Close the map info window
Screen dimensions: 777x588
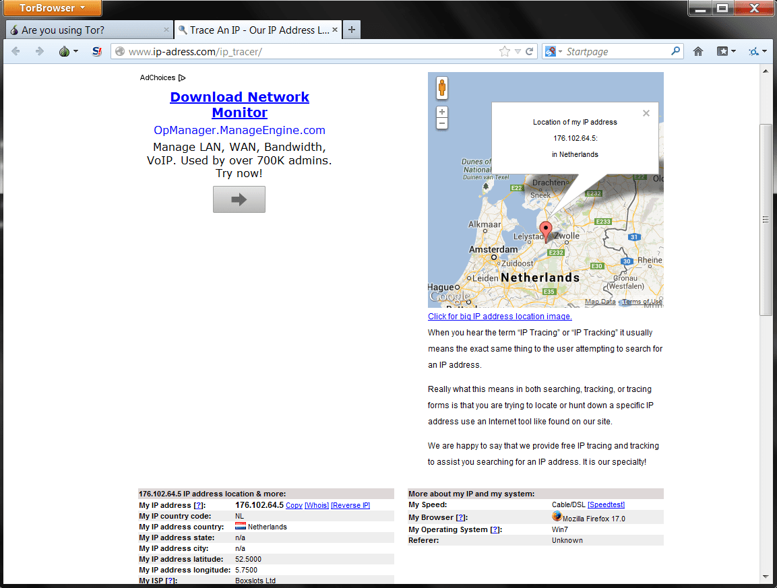coord(646,113)
